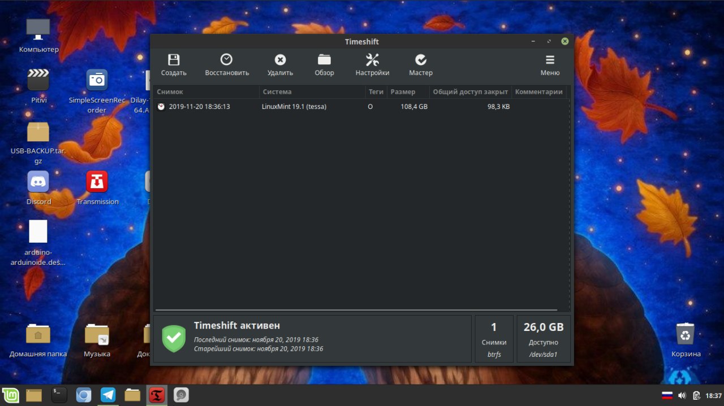The image size is (724, 406).
Task: Sort by the Теги column header
Action: pyautogui.click(x=376, y=91)
